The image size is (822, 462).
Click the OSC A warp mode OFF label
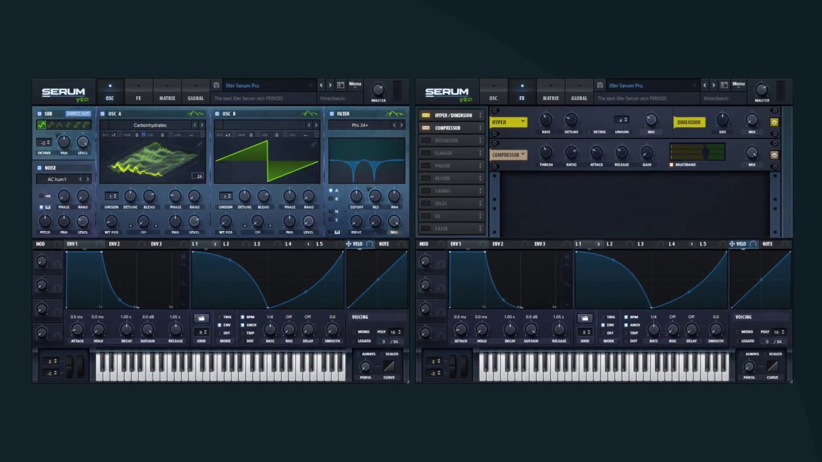143,232
